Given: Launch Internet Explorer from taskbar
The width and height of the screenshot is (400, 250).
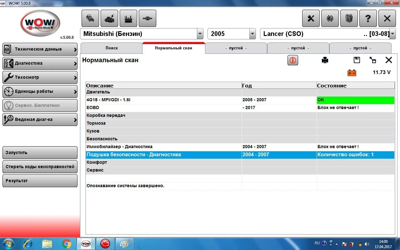Looking at the screenshot, I should tap(28, 244).
